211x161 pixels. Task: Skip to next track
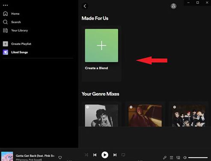[x=115, y=155]
